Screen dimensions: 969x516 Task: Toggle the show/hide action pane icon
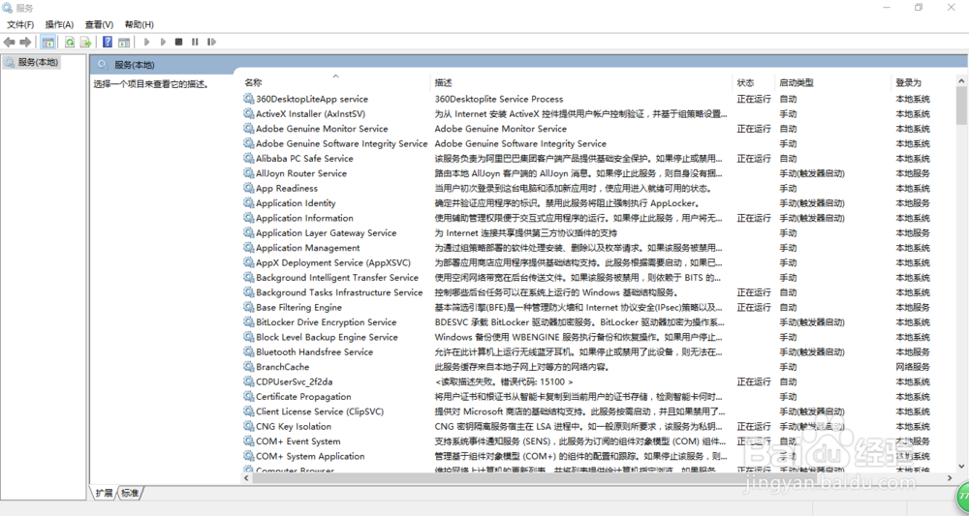pos(124,42)
